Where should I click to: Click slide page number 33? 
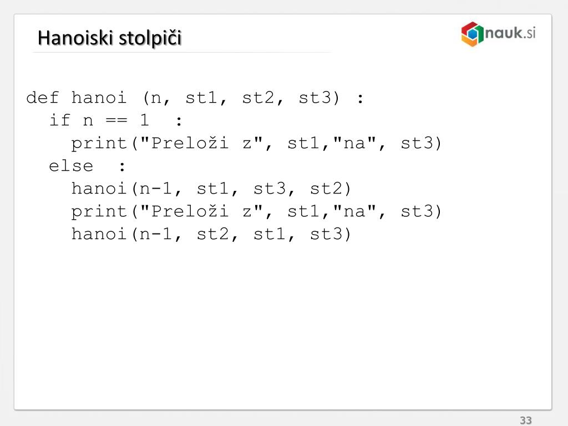pos(526,420)
